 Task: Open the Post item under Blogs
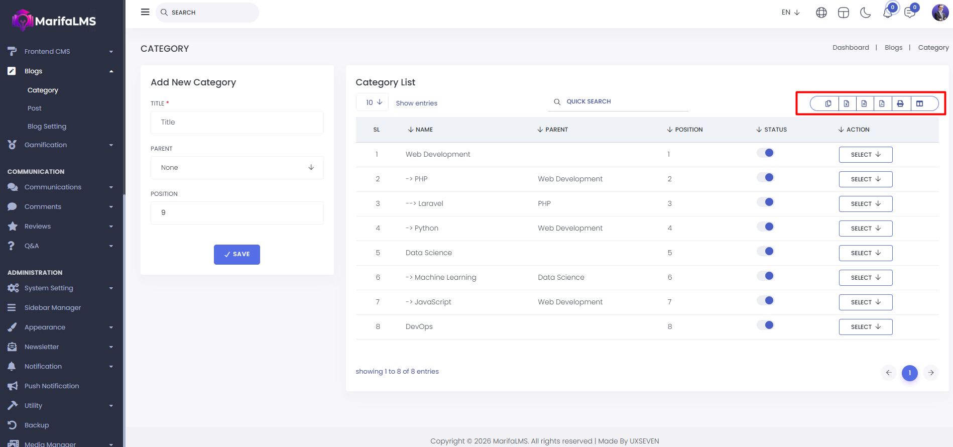(x=35, y=108)
